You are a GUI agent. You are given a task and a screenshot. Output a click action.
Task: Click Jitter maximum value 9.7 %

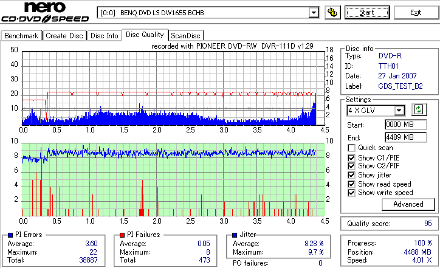point(316,252)
